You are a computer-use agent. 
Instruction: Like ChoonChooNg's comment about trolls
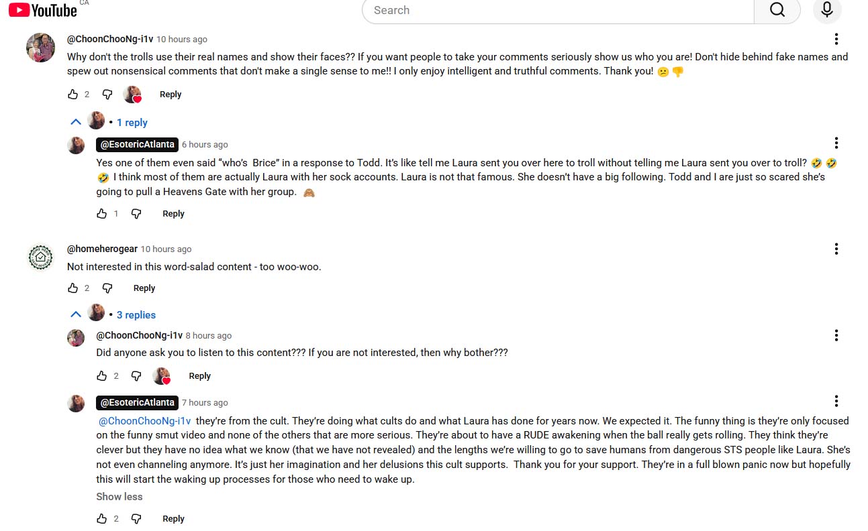[73, 95]
